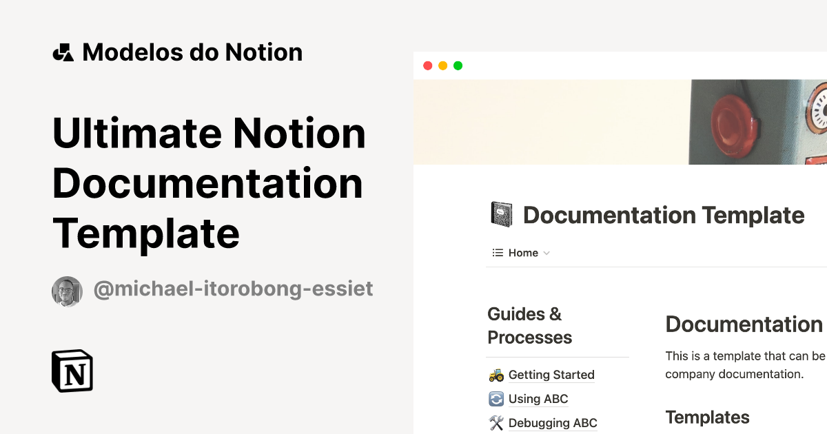
Task: Click the tractor icon next to Getting Started
Action: (x=496, y=375)
